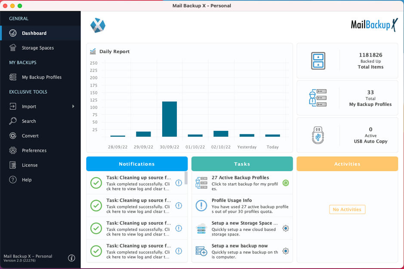Open Preferences from sidebar
Viewport: 404px width, 269px height.
pyautogui.click(x=40, y=150)
